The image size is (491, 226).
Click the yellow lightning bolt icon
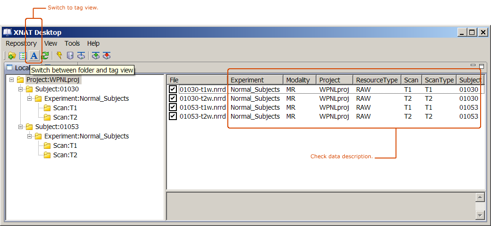point(59,56)
